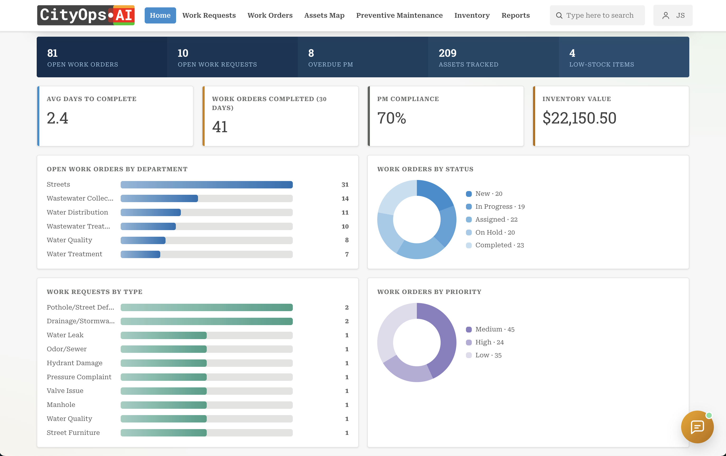This screenshot has height=456, width=726.
Task: Click the Valve Issue bar
Action: click(206, 391)
